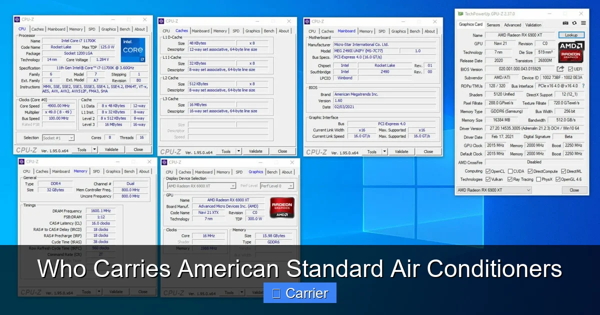
Task: Open the Validation tab in GPU-Z
Action: 533,24
